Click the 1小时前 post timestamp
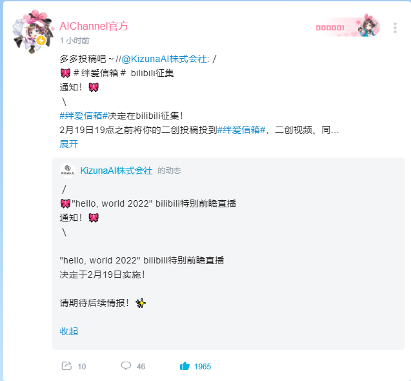Viewport: 411px width, 381px height. tap(74, 41)
